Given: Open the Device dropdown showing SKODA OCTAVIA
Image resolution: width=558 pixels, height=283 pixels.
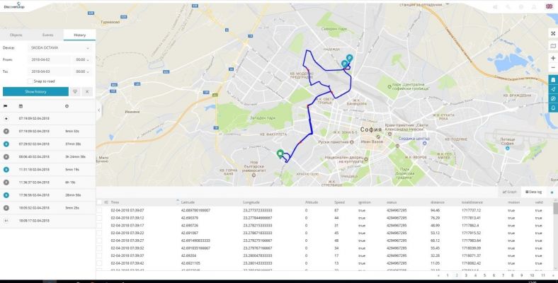Looking at the screenshot, I should [59, 48].
